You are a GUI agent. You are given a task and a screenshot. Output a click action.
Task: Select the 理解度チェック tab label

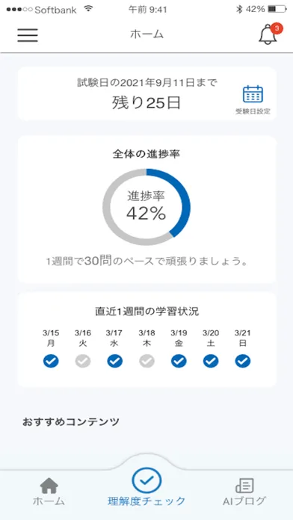(x=146, y=501)
